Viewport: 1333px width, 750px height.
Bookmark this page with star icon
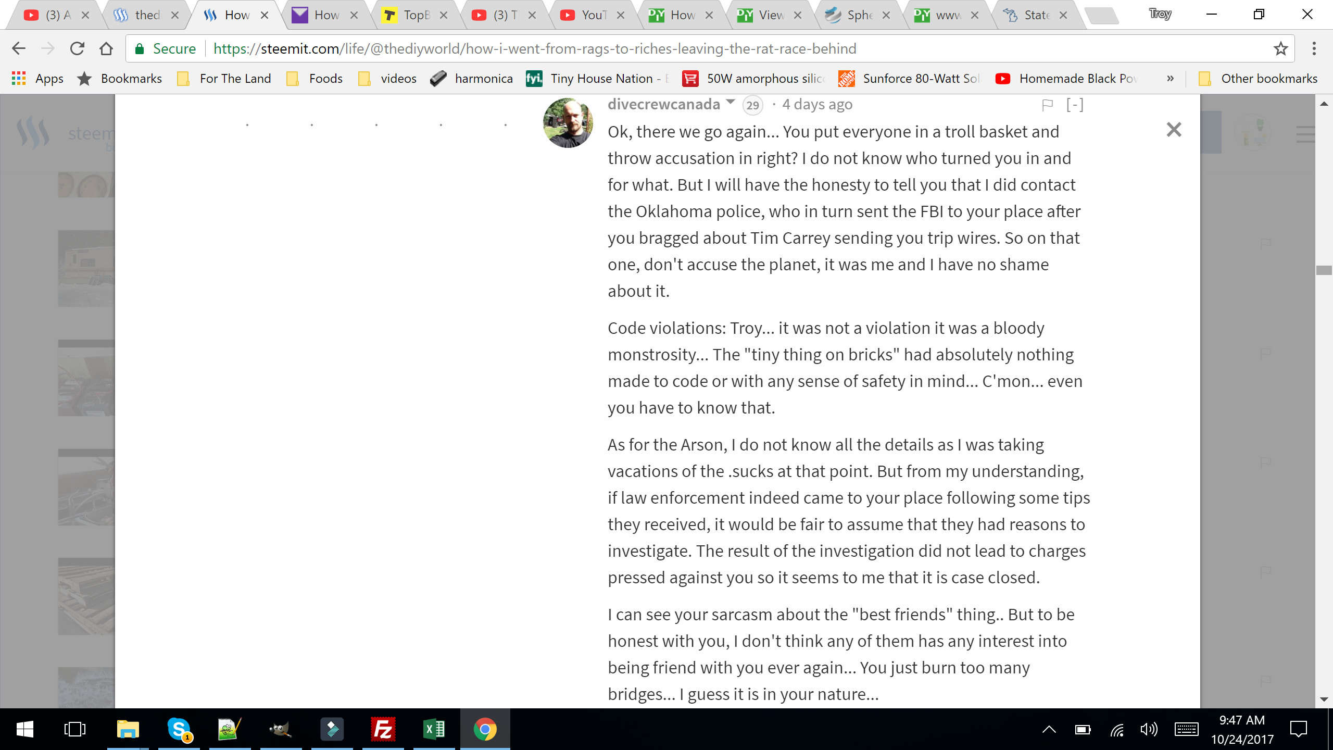1280,48
